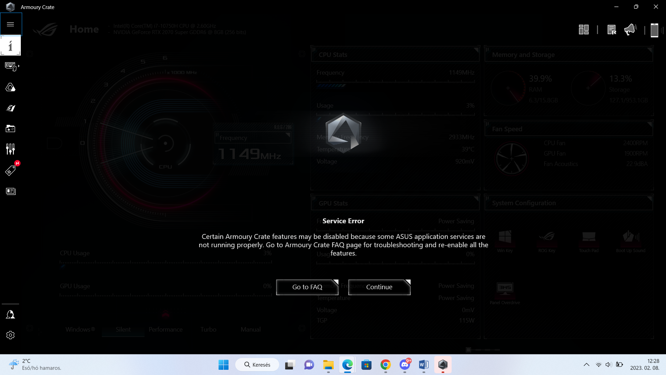Select the Turbo operating mode
Image resolution: width=666 pixels, height=375 pixels.
208,330
